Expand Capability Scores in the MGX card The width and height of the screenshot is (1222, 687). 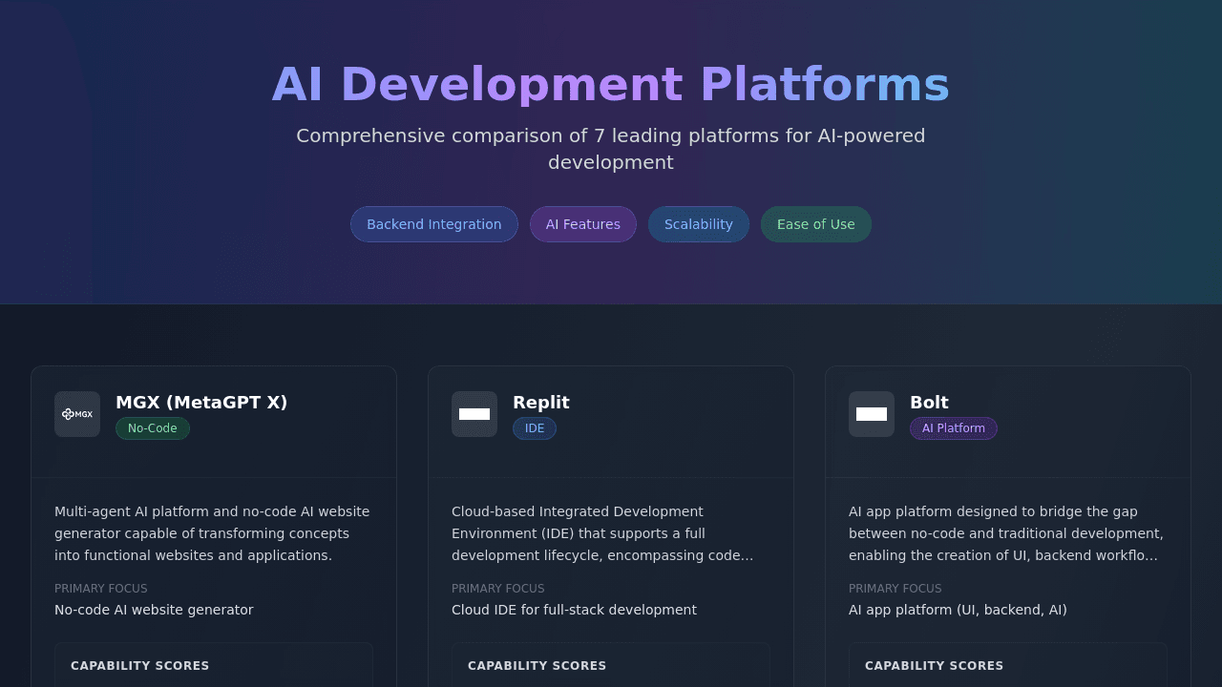coord(139,666)
